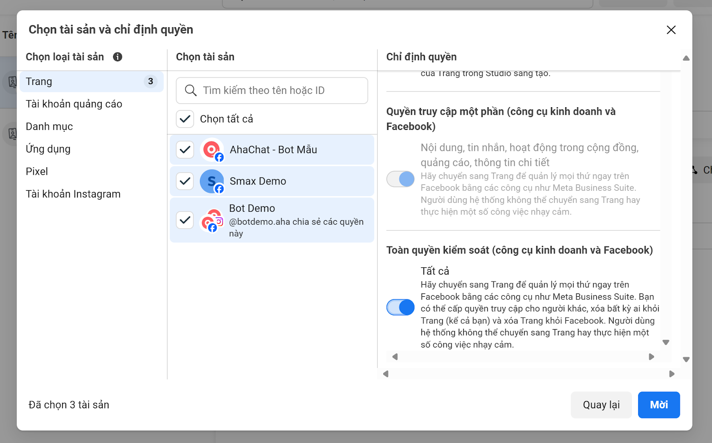Viewport: 712px width, 443px height.
Task: Click the Smax Demo page avatar
Action: [212, 181]
